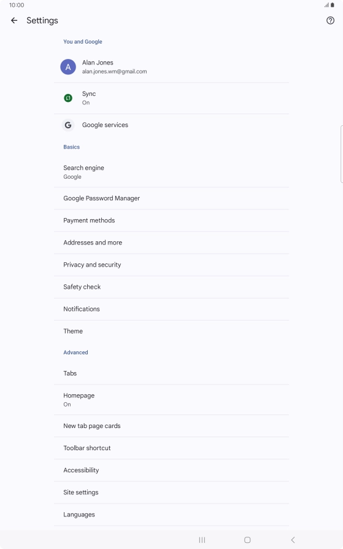
Task: Open Addresses and more
Action: point(172,243)
